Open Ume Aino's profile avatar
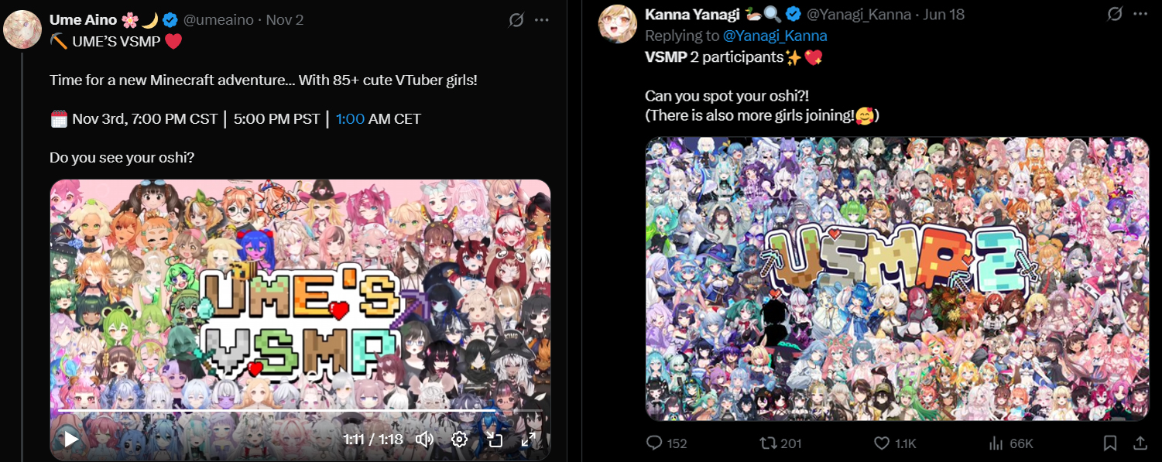1162x462 pixels. pyautogui.click(x=22, y=30)
